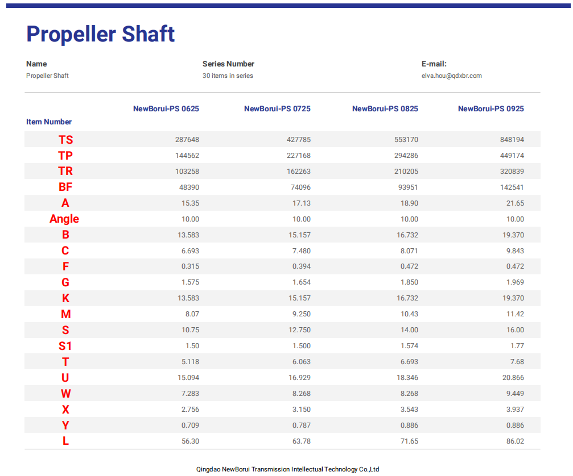Click Angle value under NewBorui-PS 0725

click(302, 219)
